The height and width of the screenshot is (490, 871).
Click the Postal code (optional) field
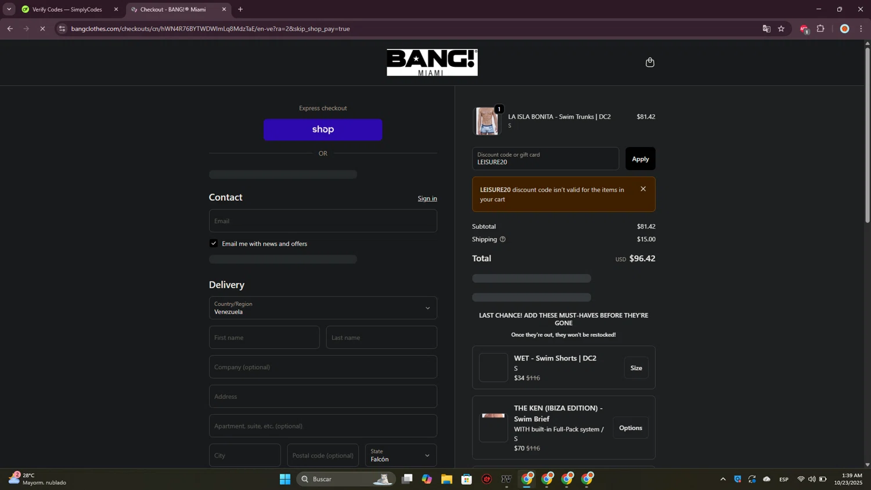tap(323, 455)
